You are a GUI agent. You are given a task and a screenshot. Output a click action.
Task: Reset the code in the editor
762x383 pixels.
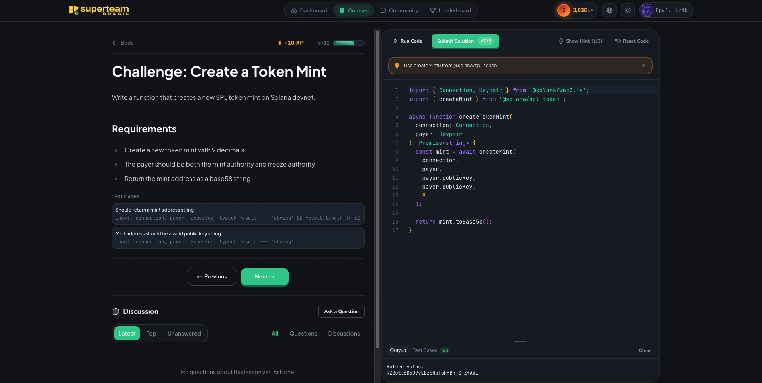(632, 41)
